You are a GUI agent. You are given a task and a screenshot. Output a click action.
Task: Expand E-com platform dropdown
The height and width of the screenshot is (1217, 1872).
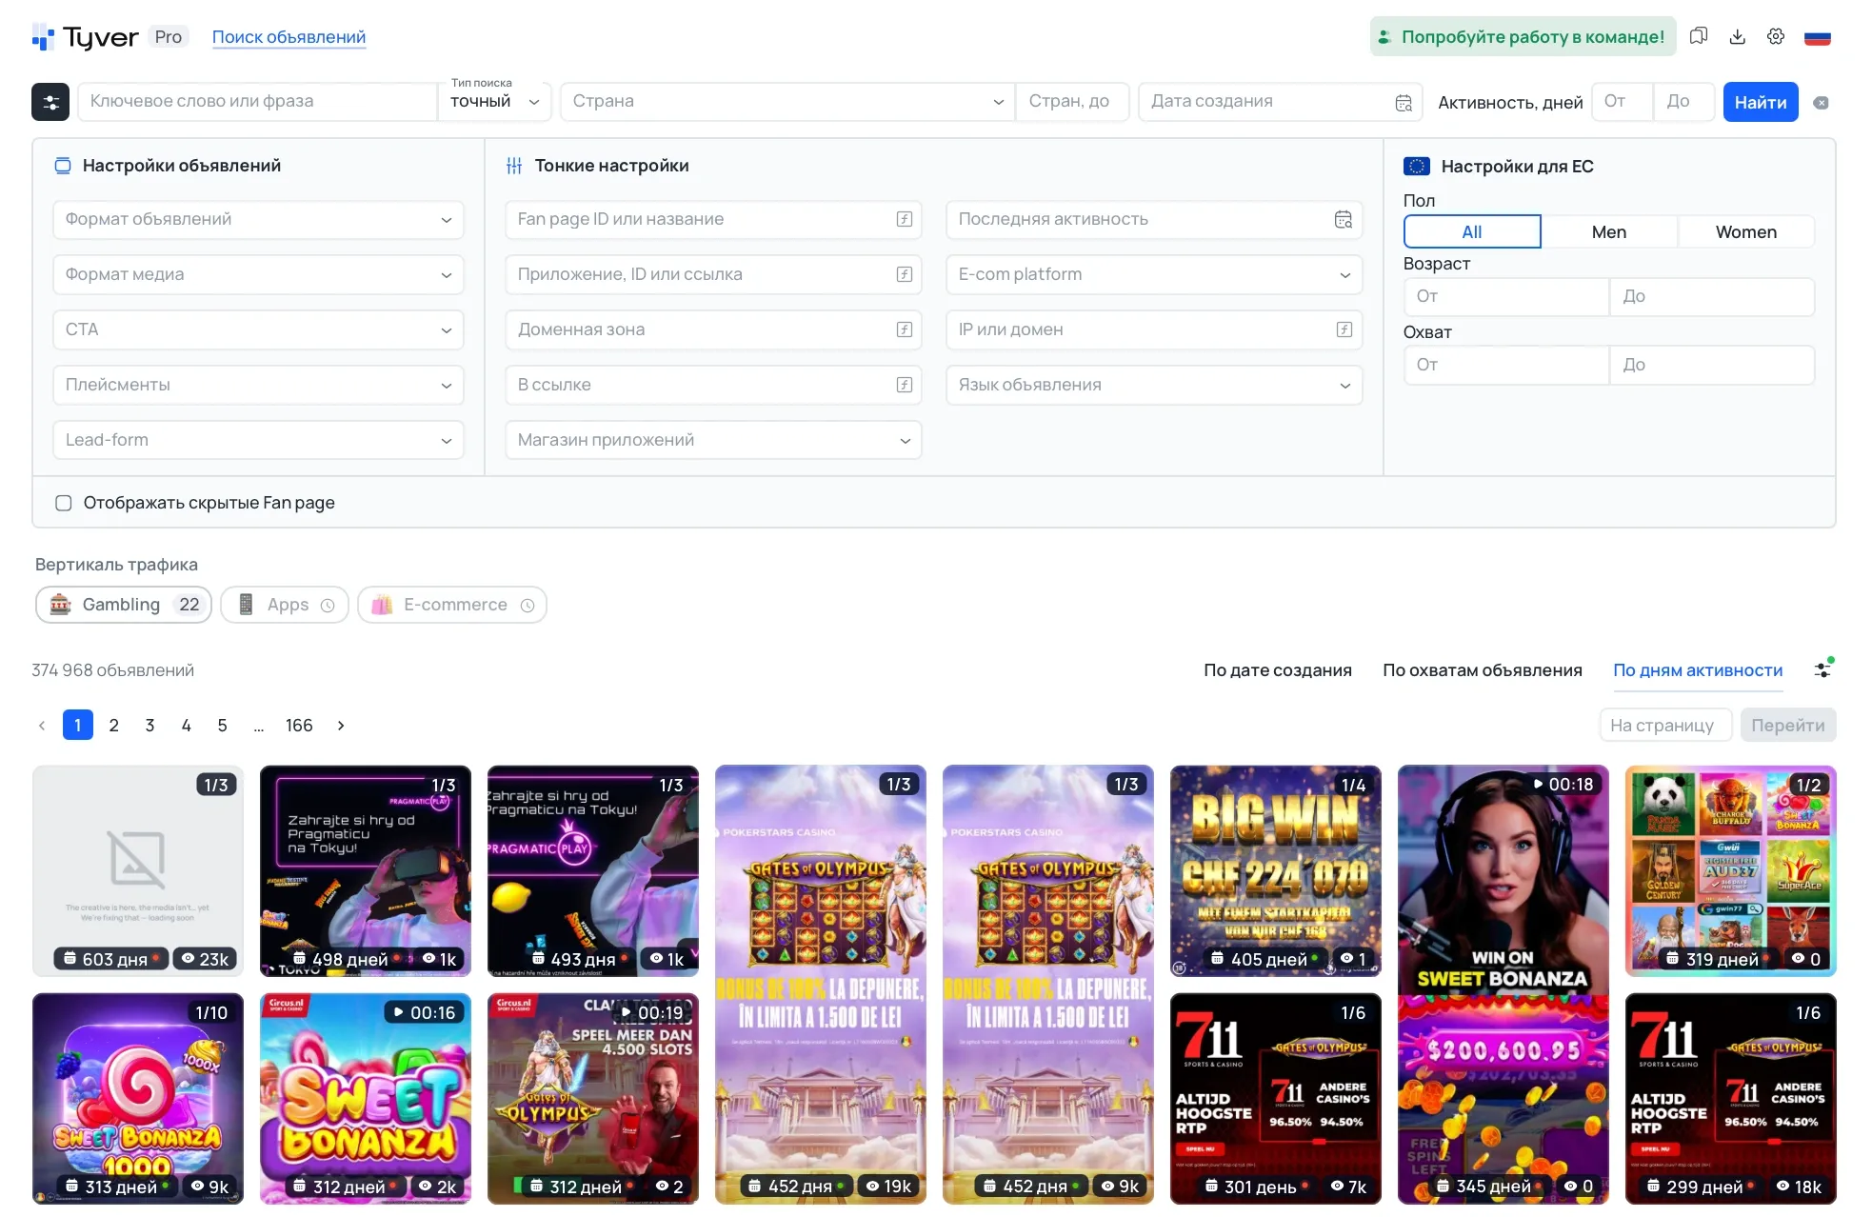click(1154, 274)
